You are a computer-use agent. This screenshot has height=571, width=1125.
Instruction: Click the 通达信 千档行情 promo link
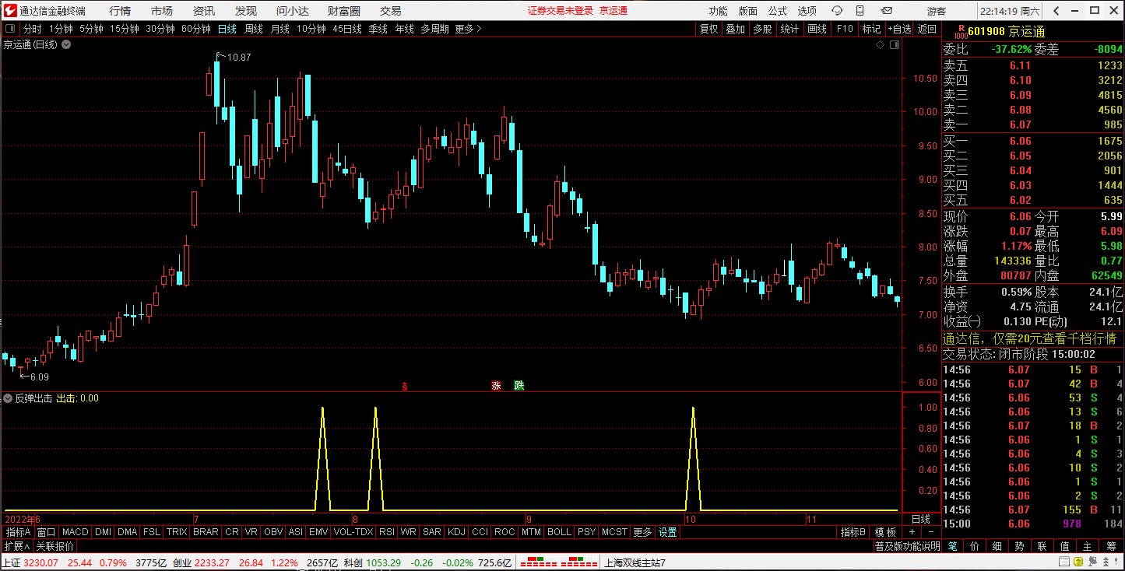click(x=1030, y=338)
